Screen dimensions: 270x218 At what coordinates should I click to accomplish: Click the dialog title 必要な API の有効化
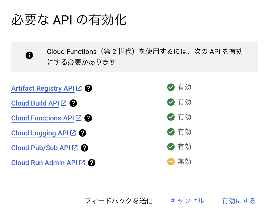pos(69,20)
